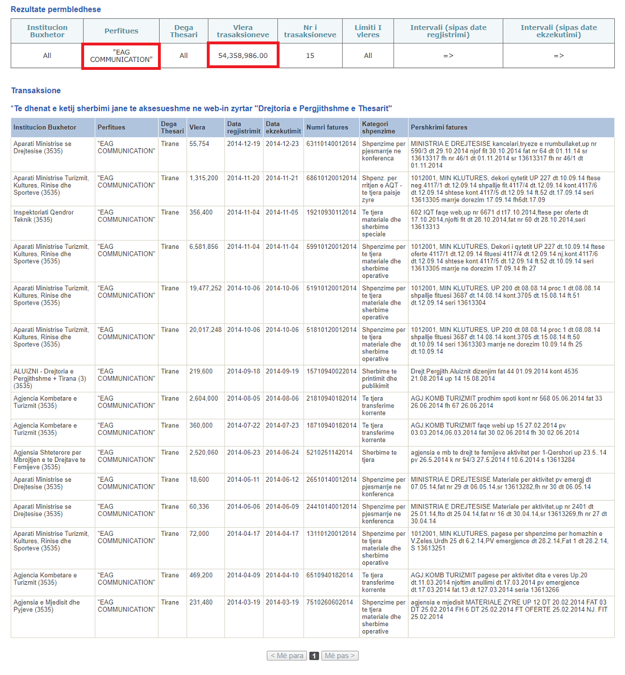The image size is (625, 675).
Task: Click the highlighted "EAG COMMUNICATION" summary cell
Action: [121, 56]
